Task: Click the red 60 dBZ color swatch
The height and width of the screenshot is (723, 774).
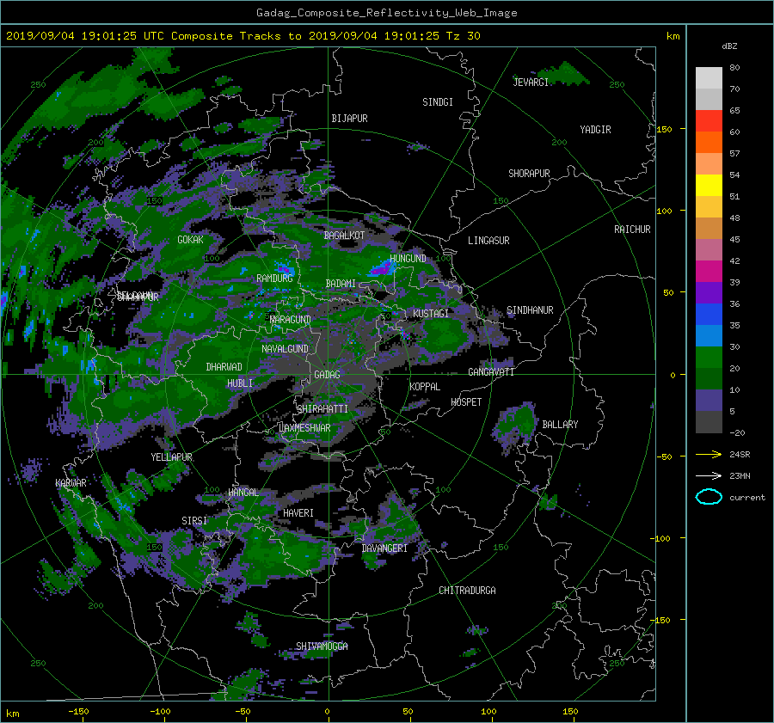Action: (709, 121)
